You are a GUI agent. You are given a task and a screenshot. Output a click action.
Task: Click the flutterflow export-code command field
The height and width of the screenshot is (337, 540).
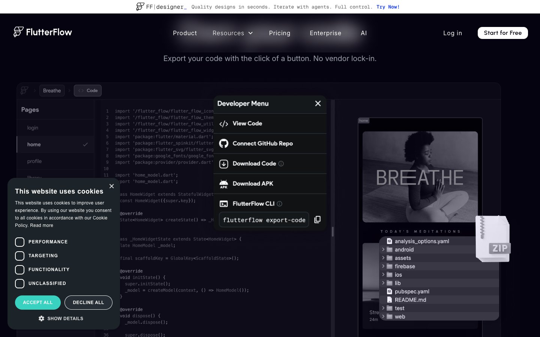(x=264, y=220)
